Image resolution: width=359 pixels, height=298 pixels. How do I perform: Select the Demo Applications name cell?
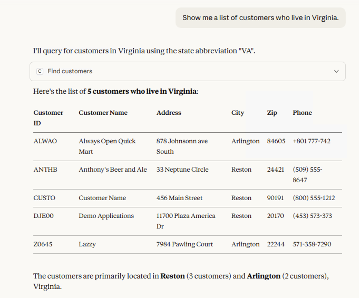[x=106, y=216]
